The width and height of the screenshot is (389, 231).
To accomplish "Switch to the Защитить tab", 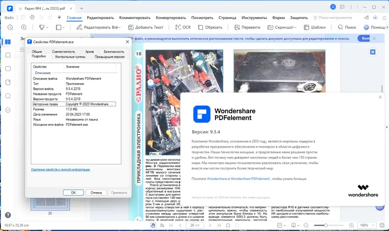I will pos(299,18).
